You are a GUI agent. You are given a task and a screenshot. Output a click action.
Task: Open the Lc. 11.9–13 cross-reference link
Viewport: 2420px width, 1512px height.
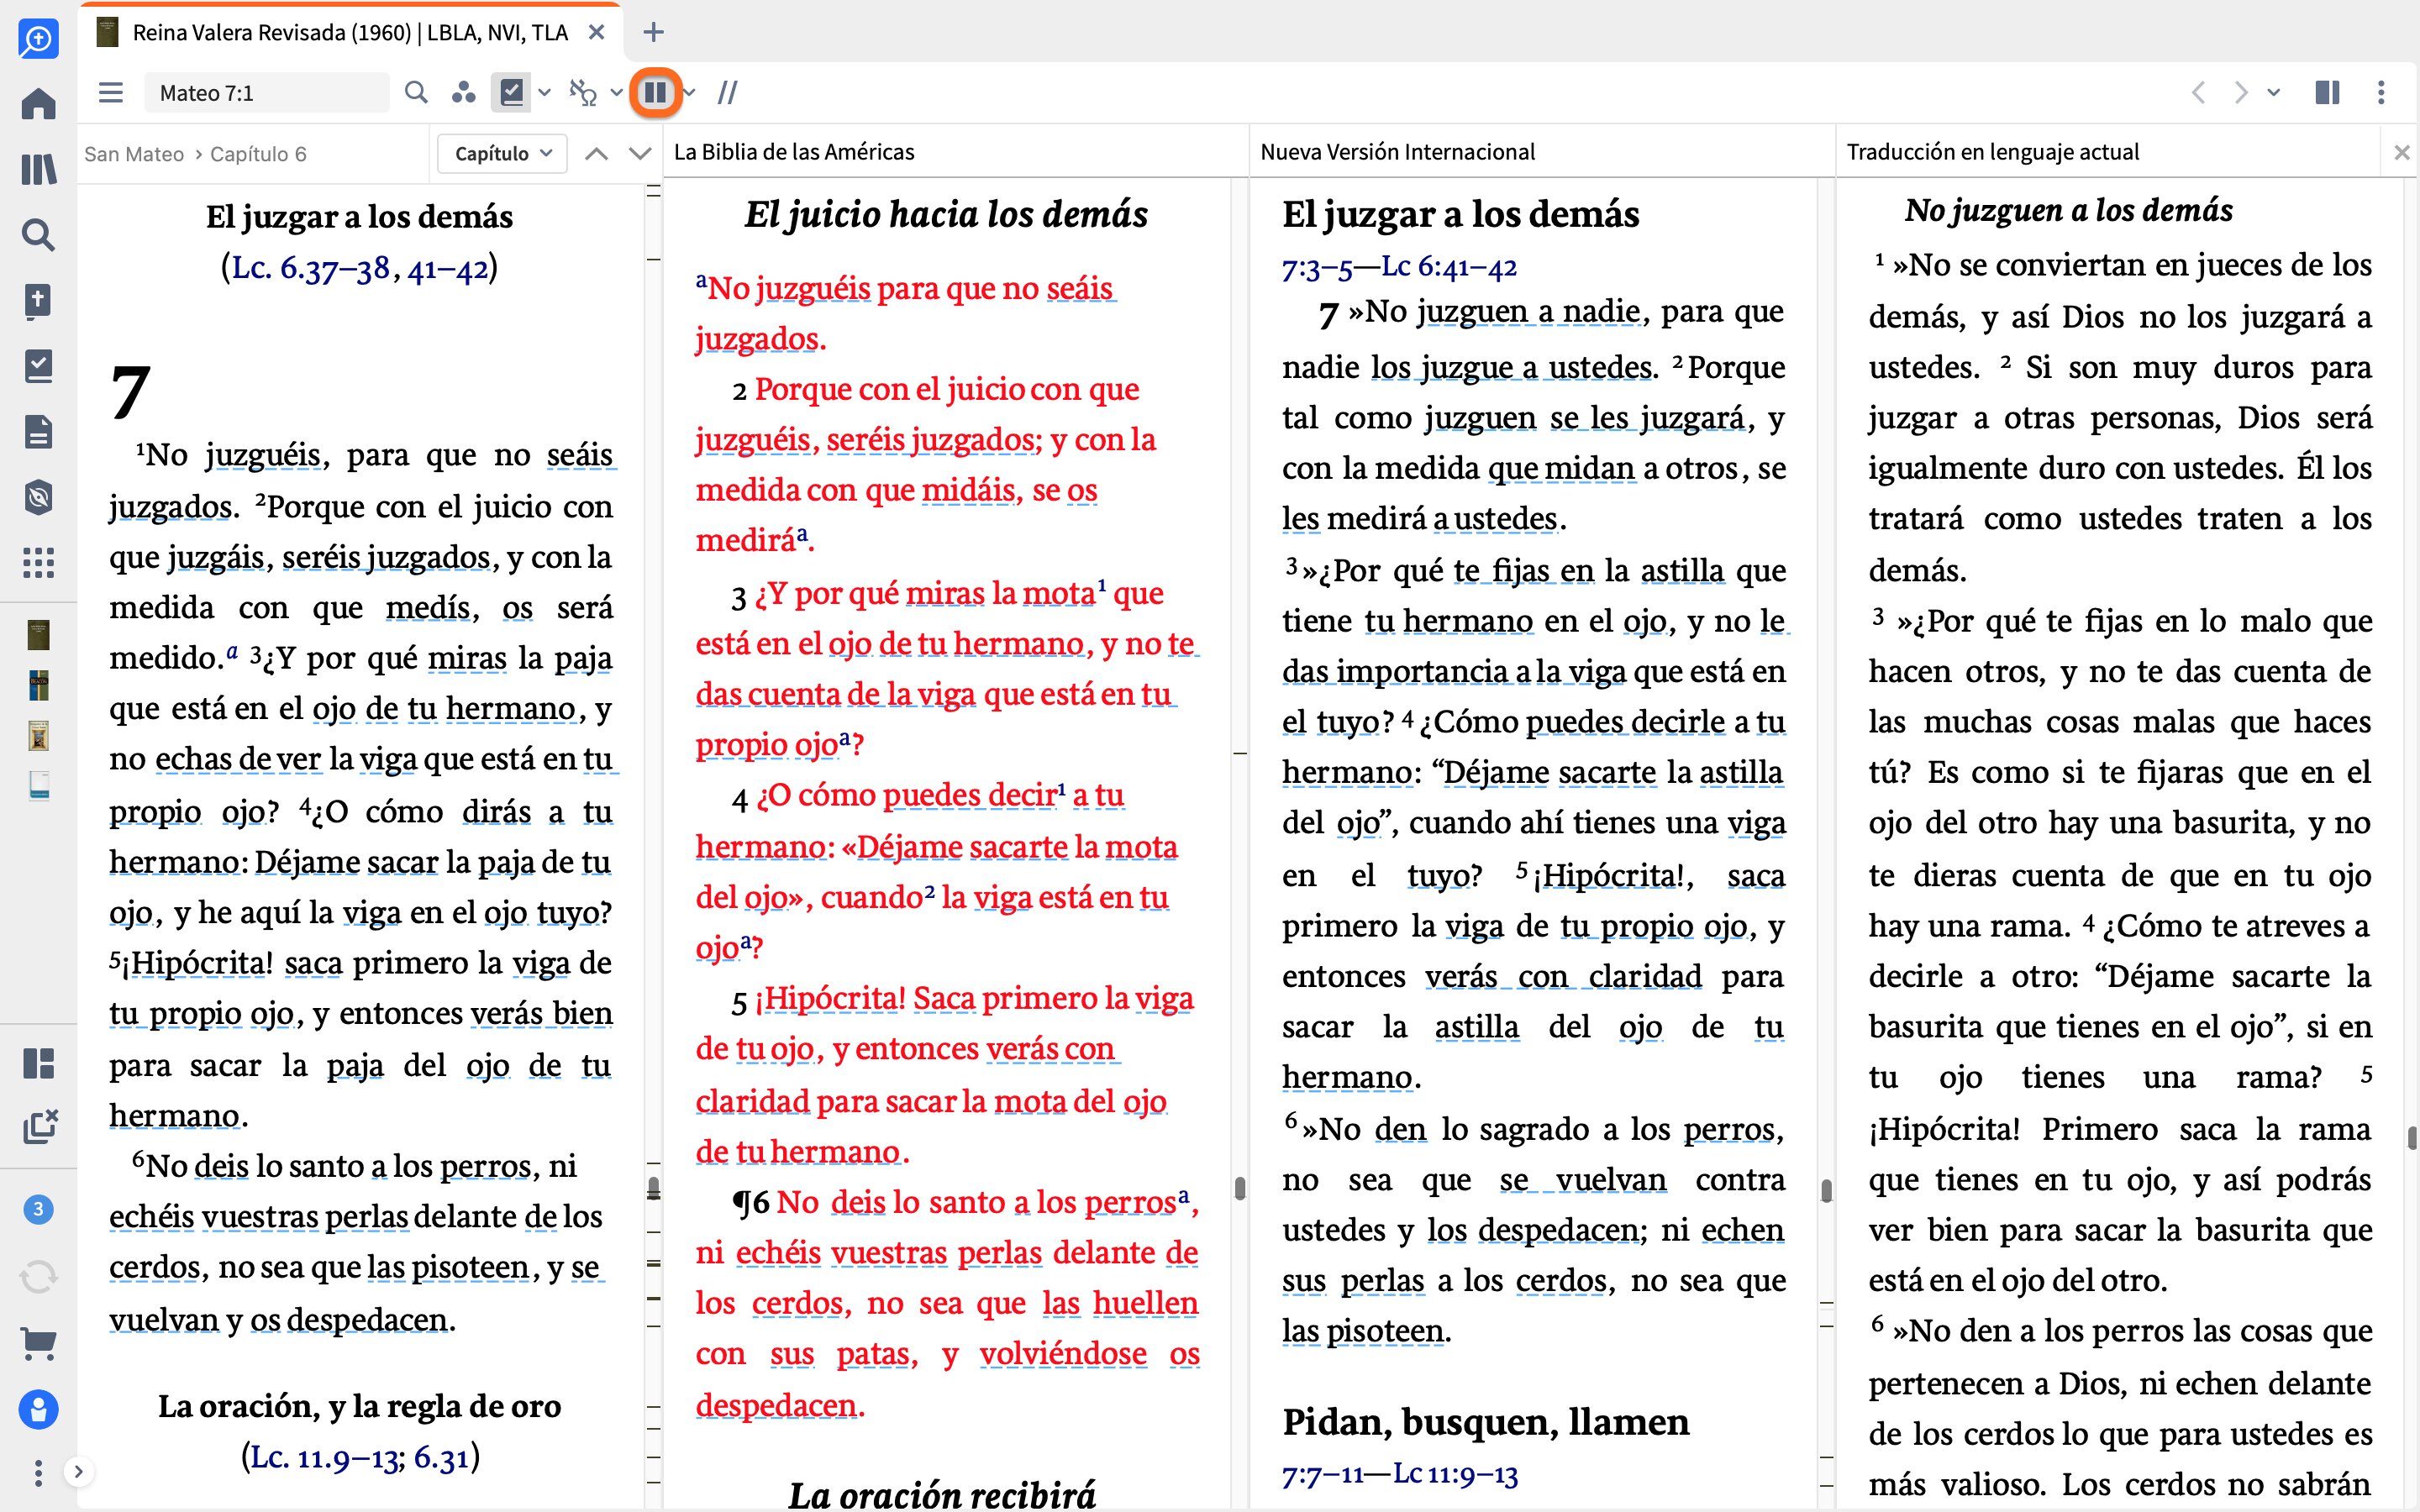click(324, 1457)
